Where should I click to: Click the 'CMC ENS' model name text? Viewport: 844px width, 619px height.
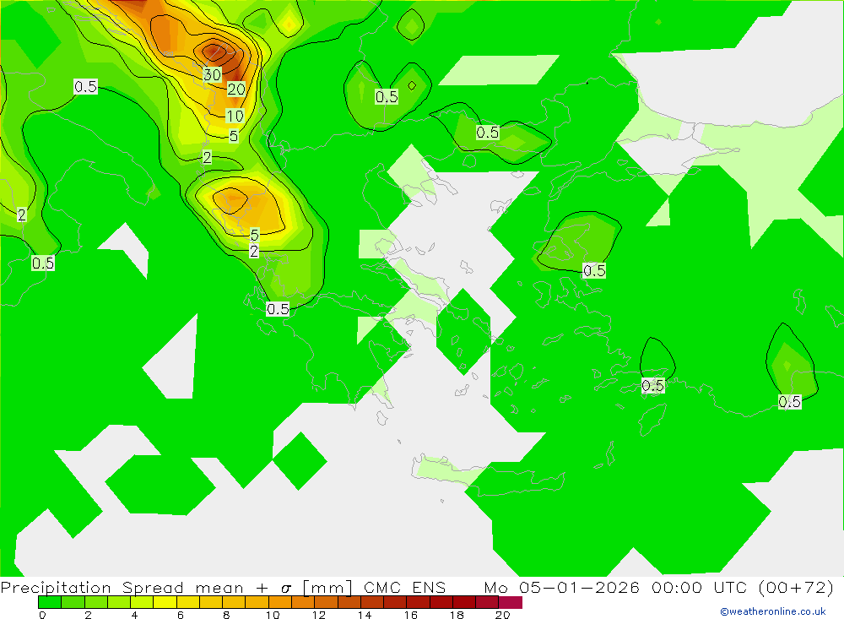(x=404, y=587)
